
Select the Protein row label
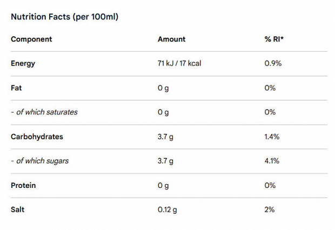tap(23, 185)
